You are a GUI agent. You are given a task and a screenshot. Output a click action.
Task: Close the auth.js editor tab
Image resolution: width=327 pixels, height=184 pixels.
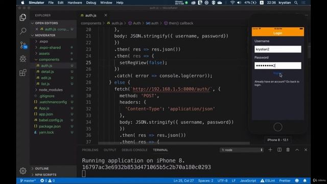[x=106, y=15]
